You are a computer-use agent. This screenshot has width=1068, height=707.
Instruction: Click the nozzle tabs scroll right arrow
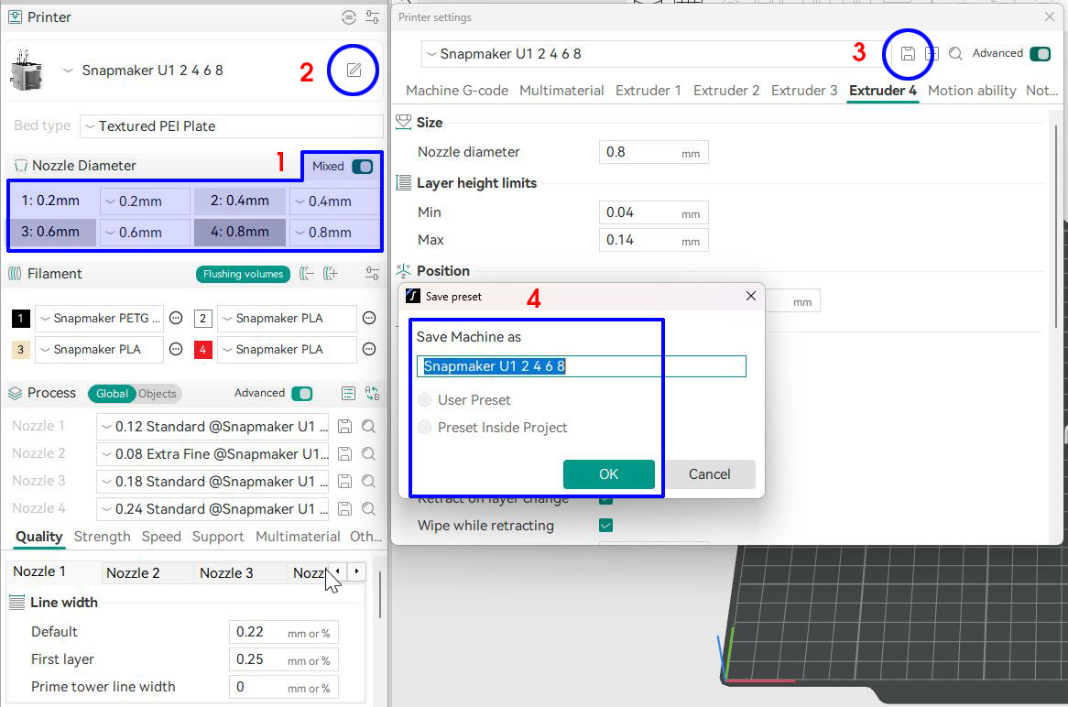click(x=356, y=571)
